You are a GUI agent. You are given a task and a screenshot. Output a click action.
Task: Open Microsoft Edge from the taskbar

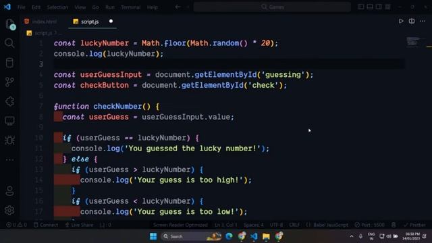point(229,236)
